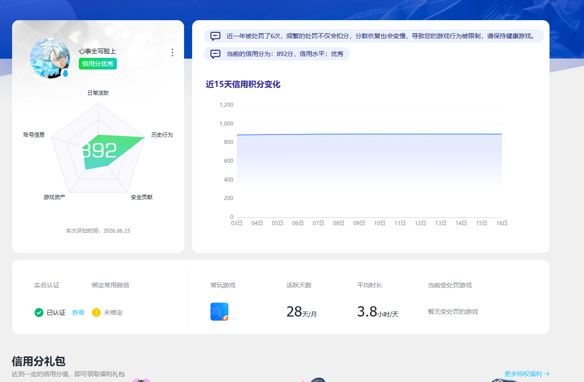
Task: Click the 信用分礼包 heading
Action: pos(39,361)
